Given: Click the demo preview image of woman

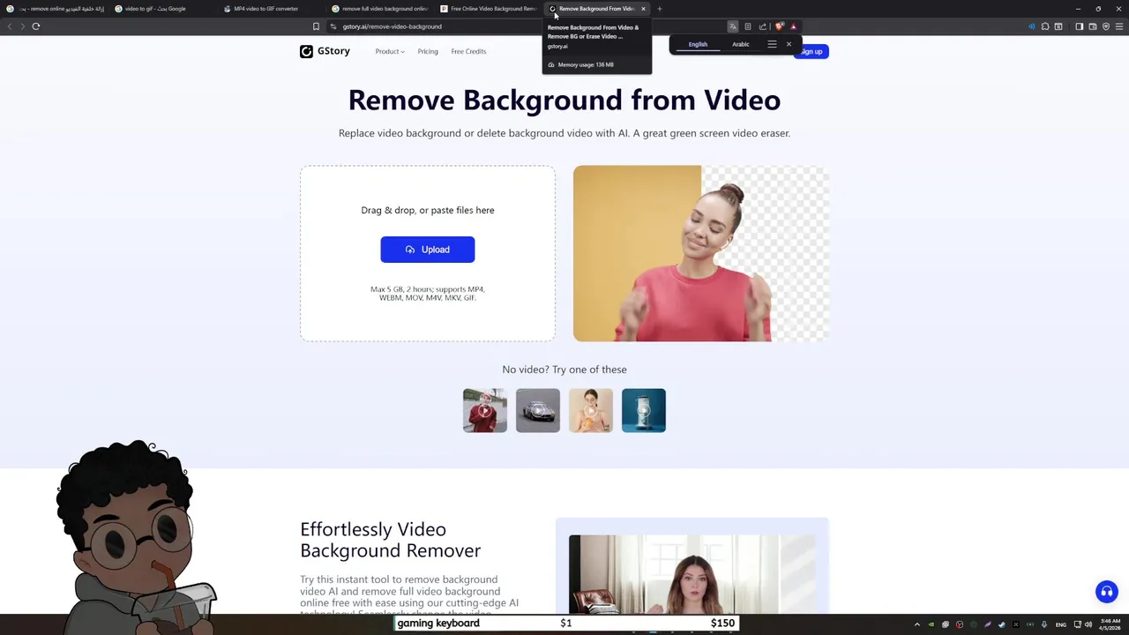Looking at the screenshot, I should pyautogui.click(x=701, y=253).
